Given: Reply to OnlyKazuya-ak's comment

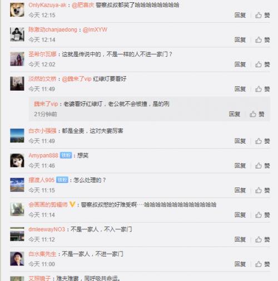Looking at the screenshot, I should (240, 15).
